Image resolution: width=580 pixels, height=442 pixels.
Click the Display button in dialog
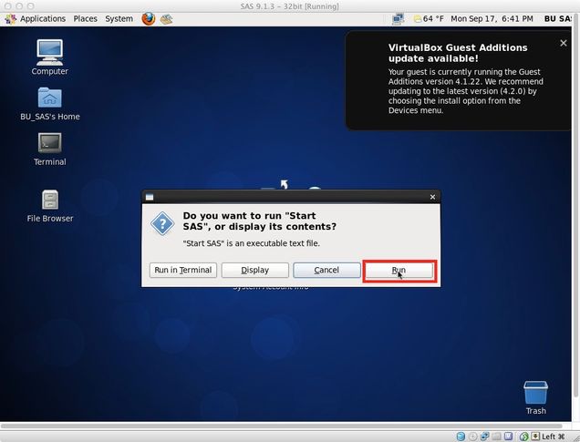254,270
